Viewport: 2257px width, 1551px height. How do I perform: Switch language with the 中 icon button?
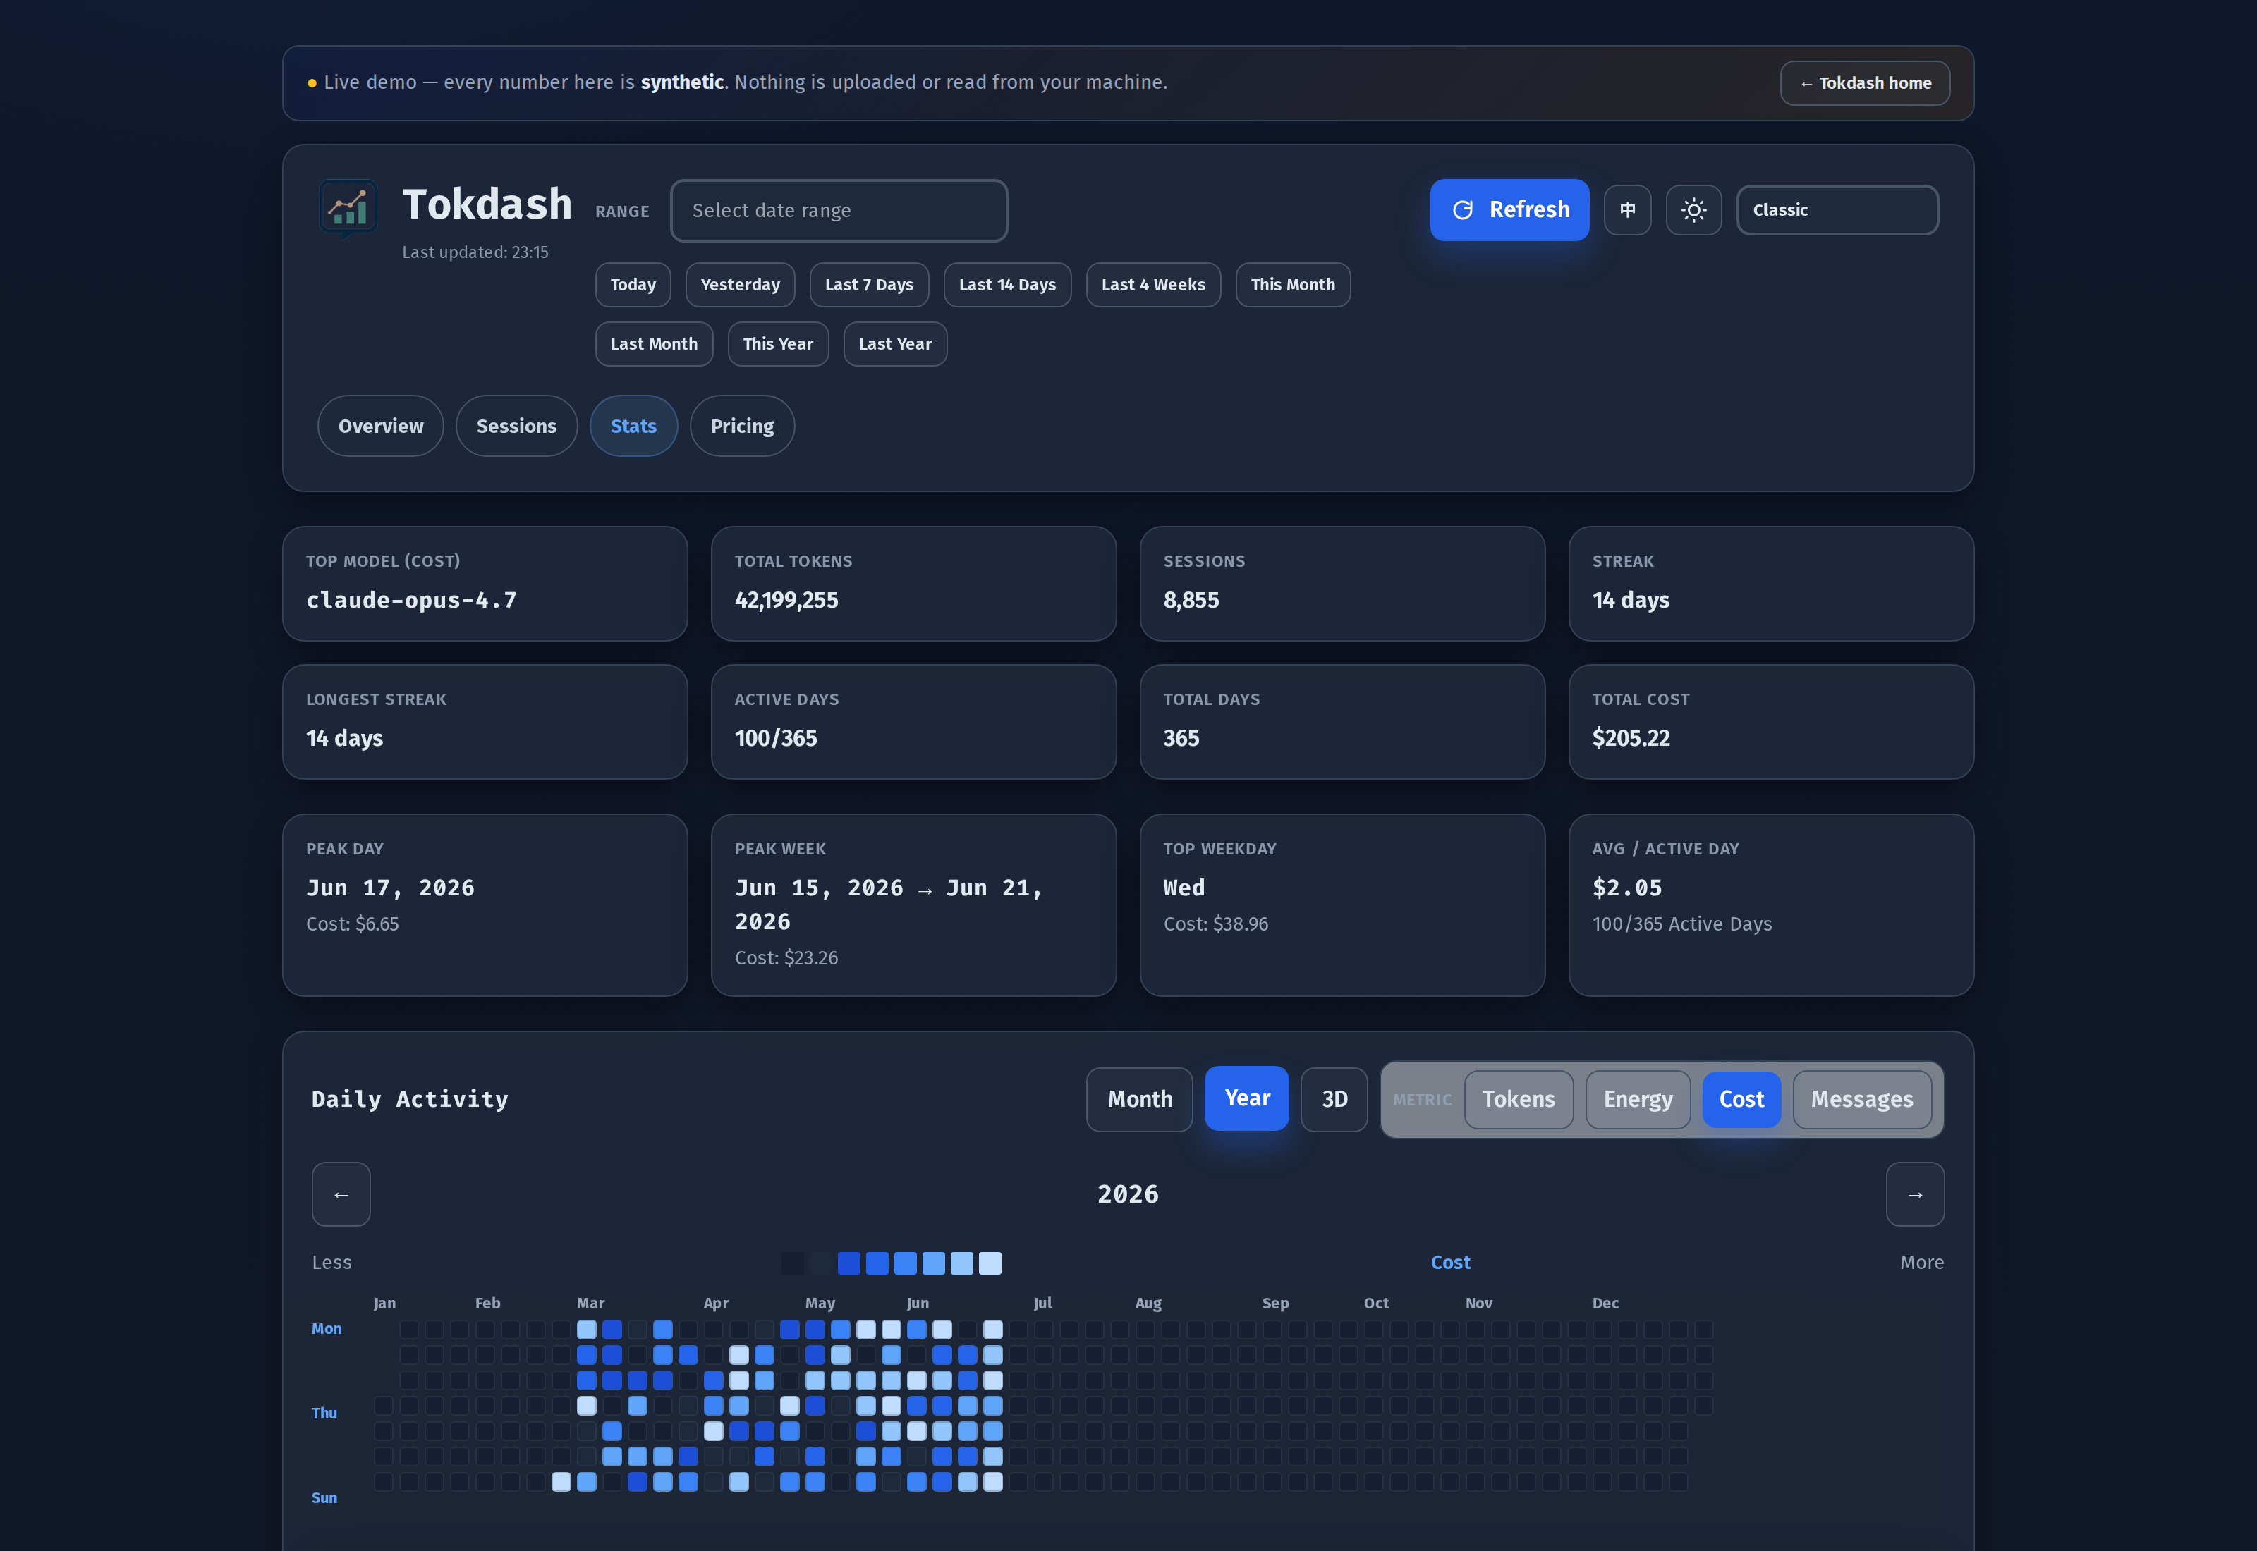coord(1627,210)
